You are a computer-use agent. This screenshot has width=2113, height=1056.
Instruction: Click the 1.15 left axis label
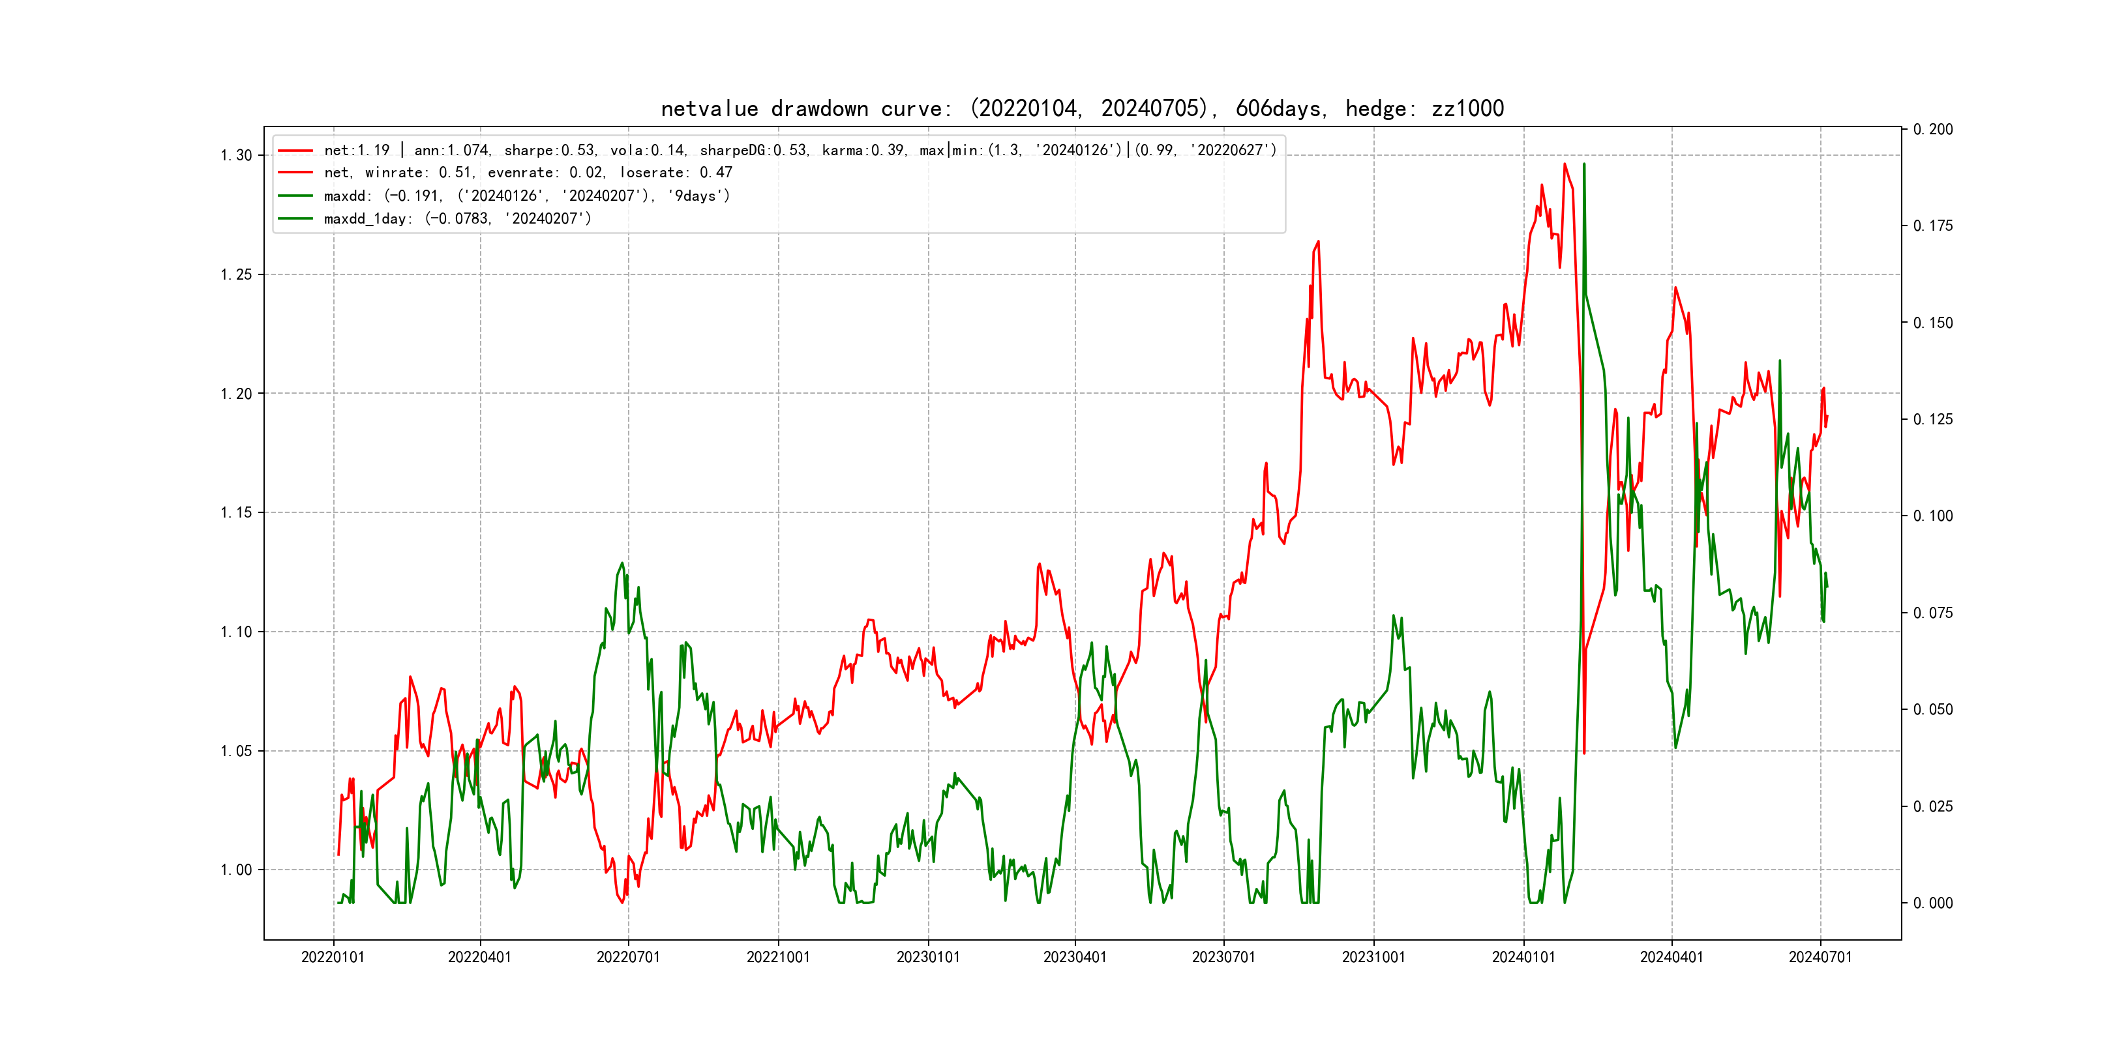point(236,513)
